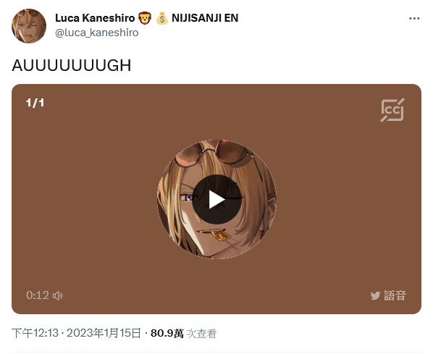Play the voice tweet audio

click(x=216, y=199)
